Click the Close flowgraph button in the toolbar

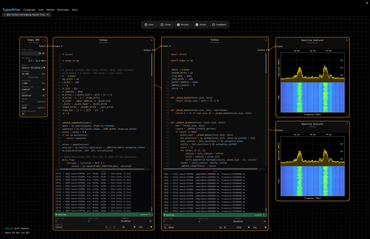[x=165, y=24]
